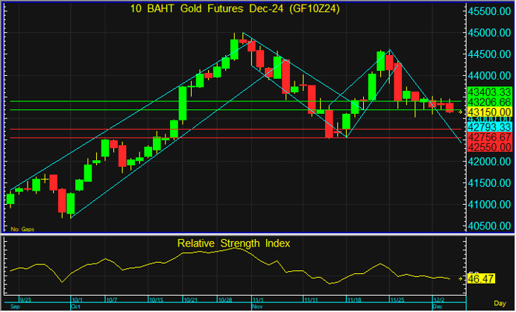This screenshot has width=516, height=312.
Task: Select the red 42550.00 price label
Action: tap(489, 147)
